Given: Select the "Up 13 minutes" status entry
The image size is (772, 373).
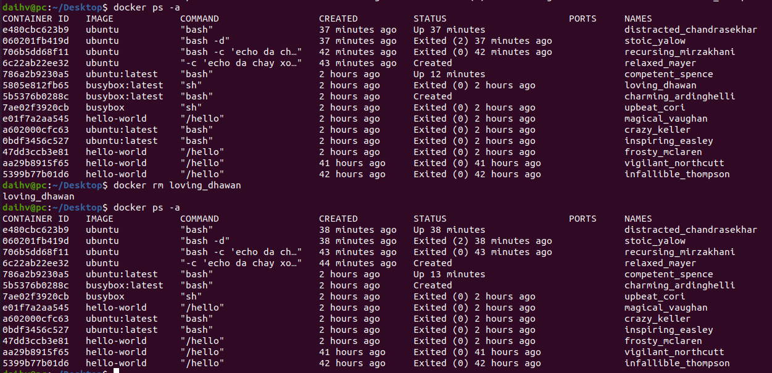Looking at the screenshot, I should pos(449,274).
